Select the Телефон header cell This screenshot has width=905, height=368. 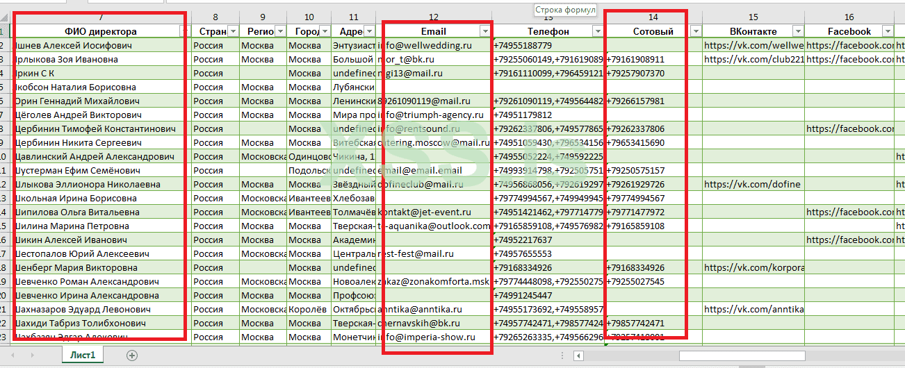click(x=548, y=31)
